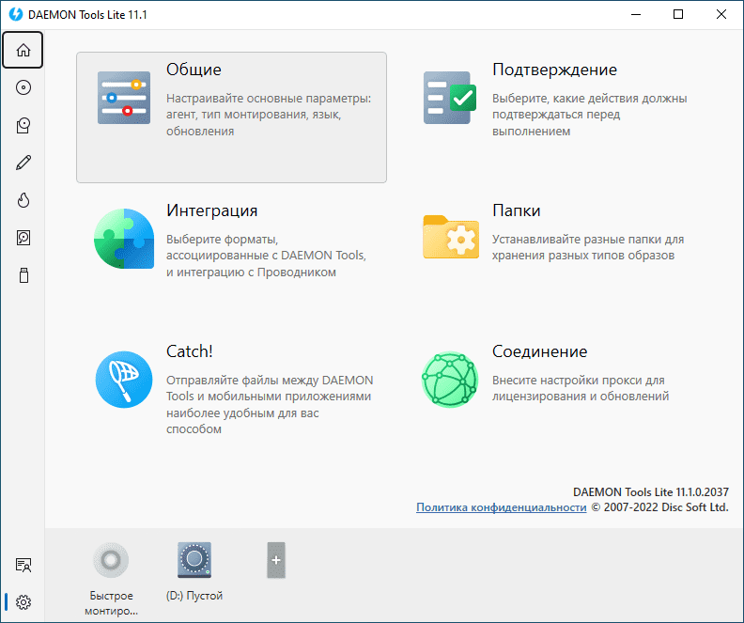Image resolution: width=744 pixels, height=623 pixels.
Task: Close the DAEMON Tools window
Action: click(x=721, y=14)
